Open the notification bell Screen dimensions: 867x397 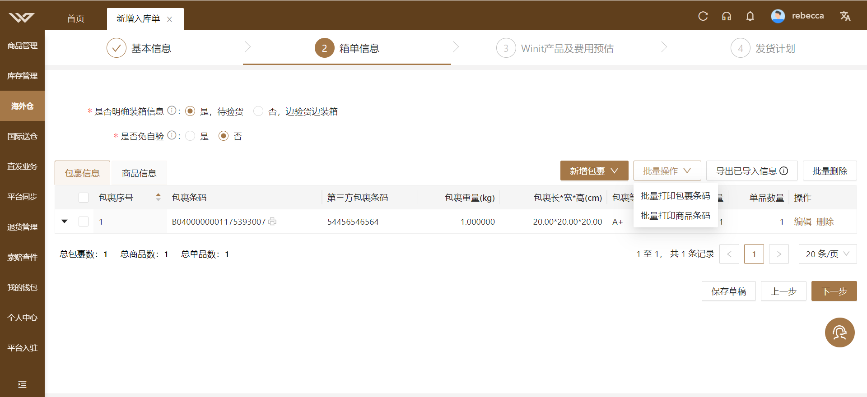[750, 16]
